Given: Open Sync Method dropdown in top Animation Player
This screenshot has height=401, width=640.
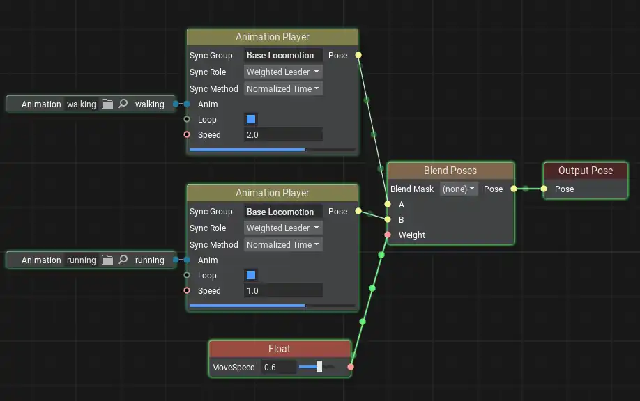Looking at the screenshot, I should point(283,89).
